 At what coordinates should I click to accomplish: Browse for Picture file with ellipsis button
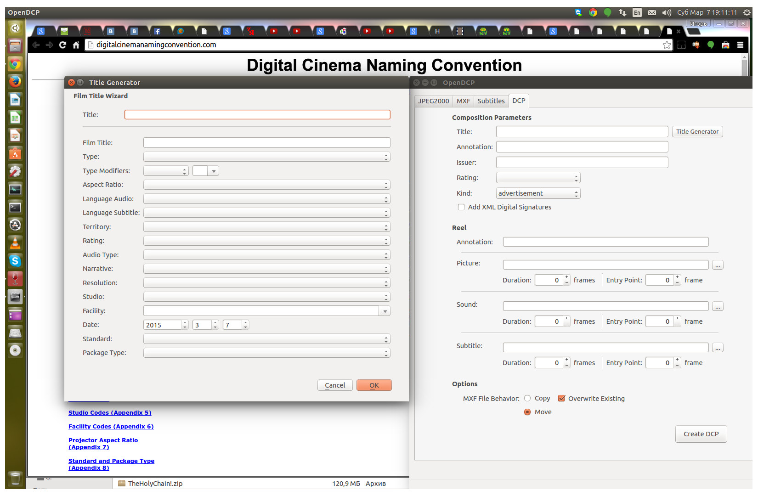[x=718, y=265]
